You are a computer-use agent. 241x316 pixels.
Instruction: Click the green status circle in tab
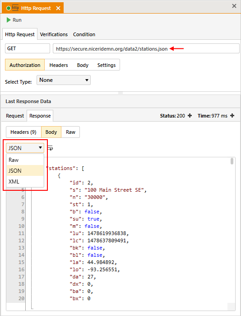coord(9,8)
